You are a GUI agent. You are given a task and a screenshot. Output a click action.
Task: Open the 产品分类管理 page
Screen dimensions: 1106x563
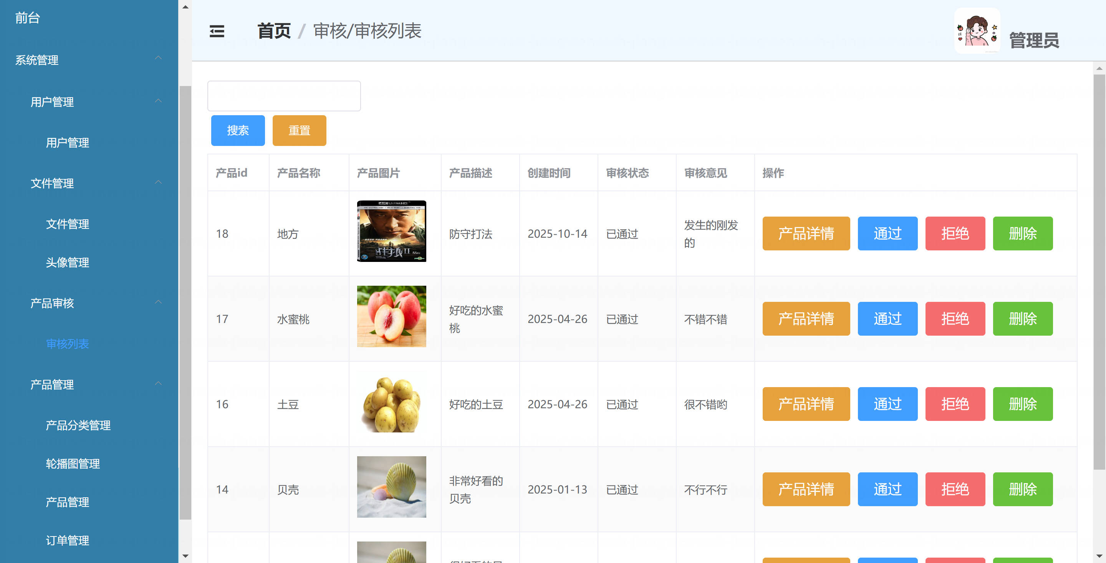click(78, 425)
